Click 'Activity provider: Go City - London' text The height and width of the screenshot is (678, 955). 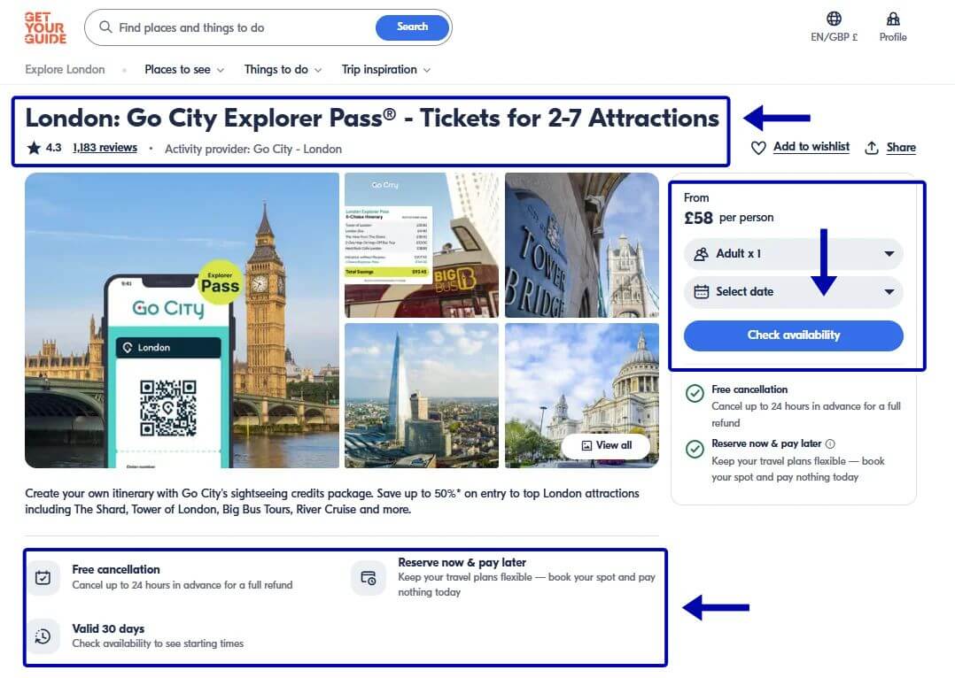252,149
